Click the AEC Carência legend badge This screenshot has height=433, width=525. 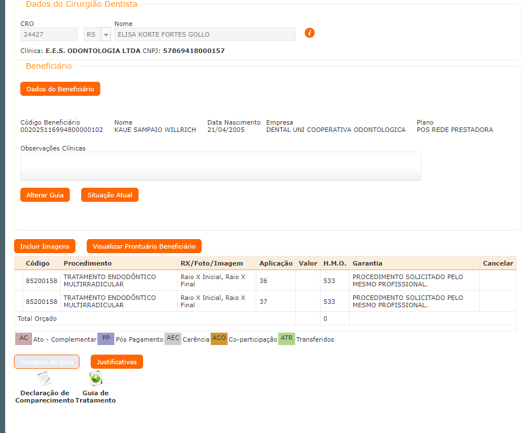click(173, 338)
